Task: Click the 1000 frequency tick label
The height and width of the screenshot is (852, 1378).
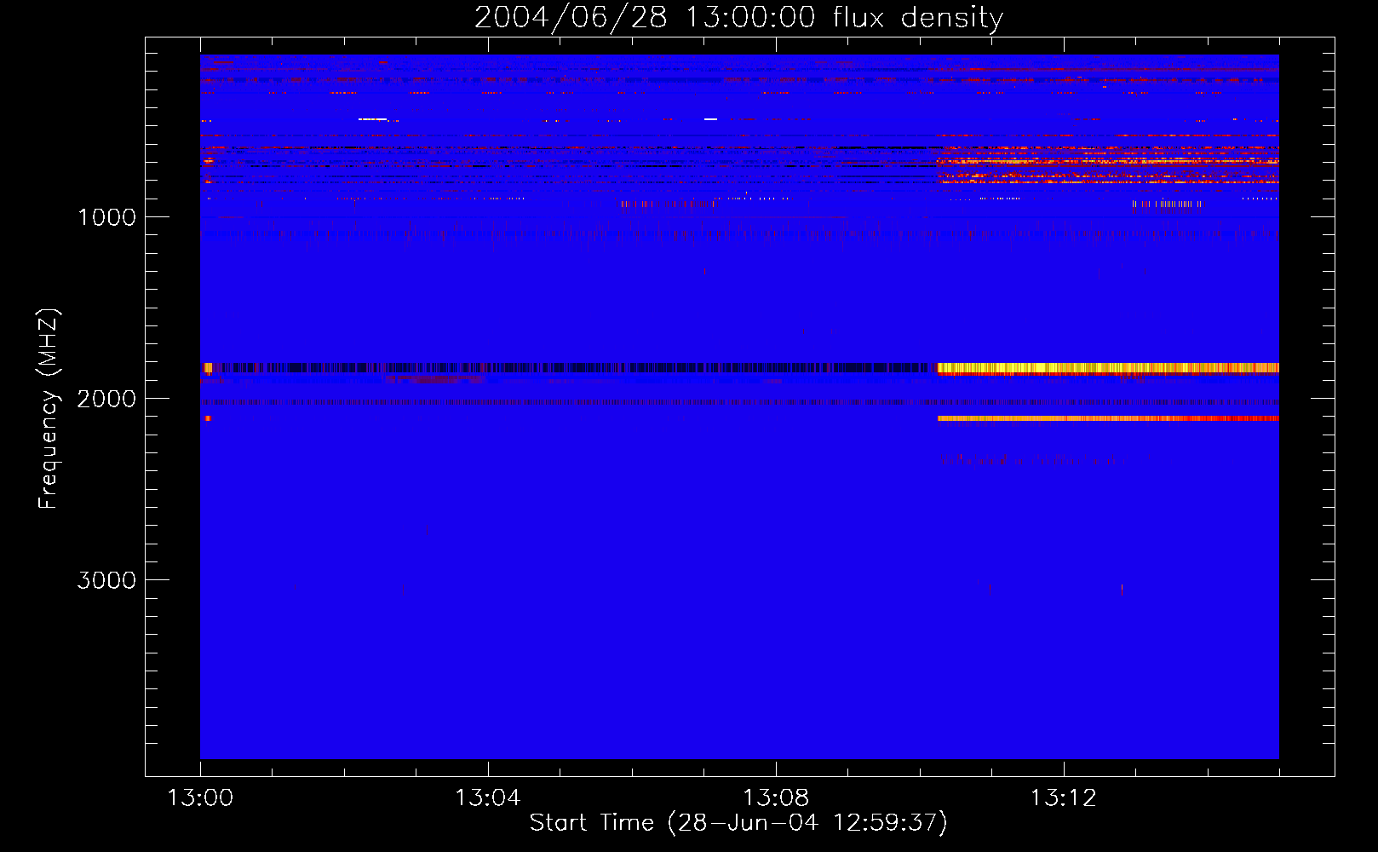Action: tap(106, 217)
